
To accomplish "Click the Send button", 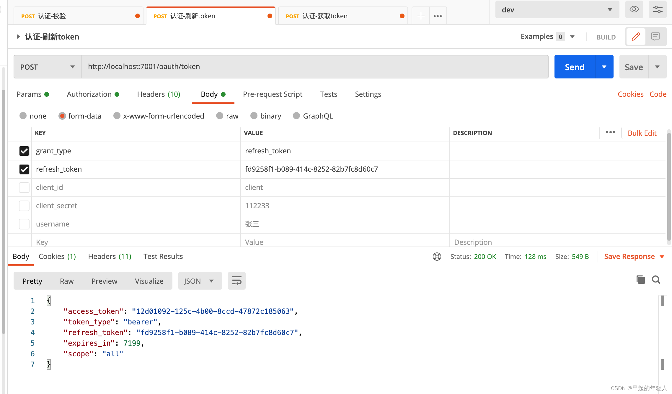I will [574, 67].
